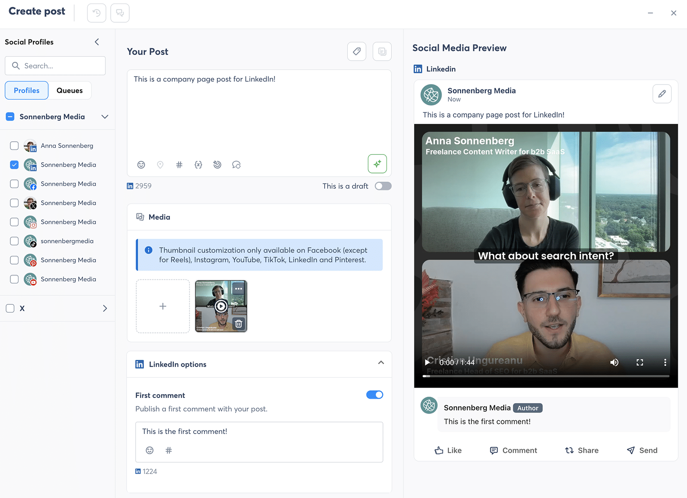This screenshot has width=687, height=498.
Task: Click Send in LinkedIn preview
Action: click(642, 450)
